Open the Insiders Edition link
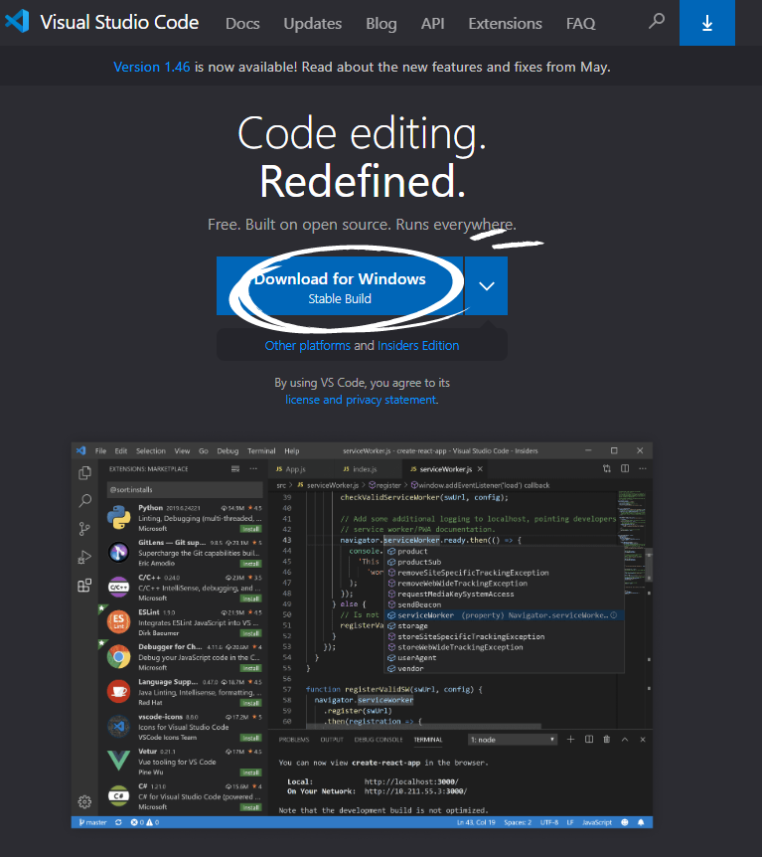This screenshot has height=857, width=762. click(x=418, y=345)
